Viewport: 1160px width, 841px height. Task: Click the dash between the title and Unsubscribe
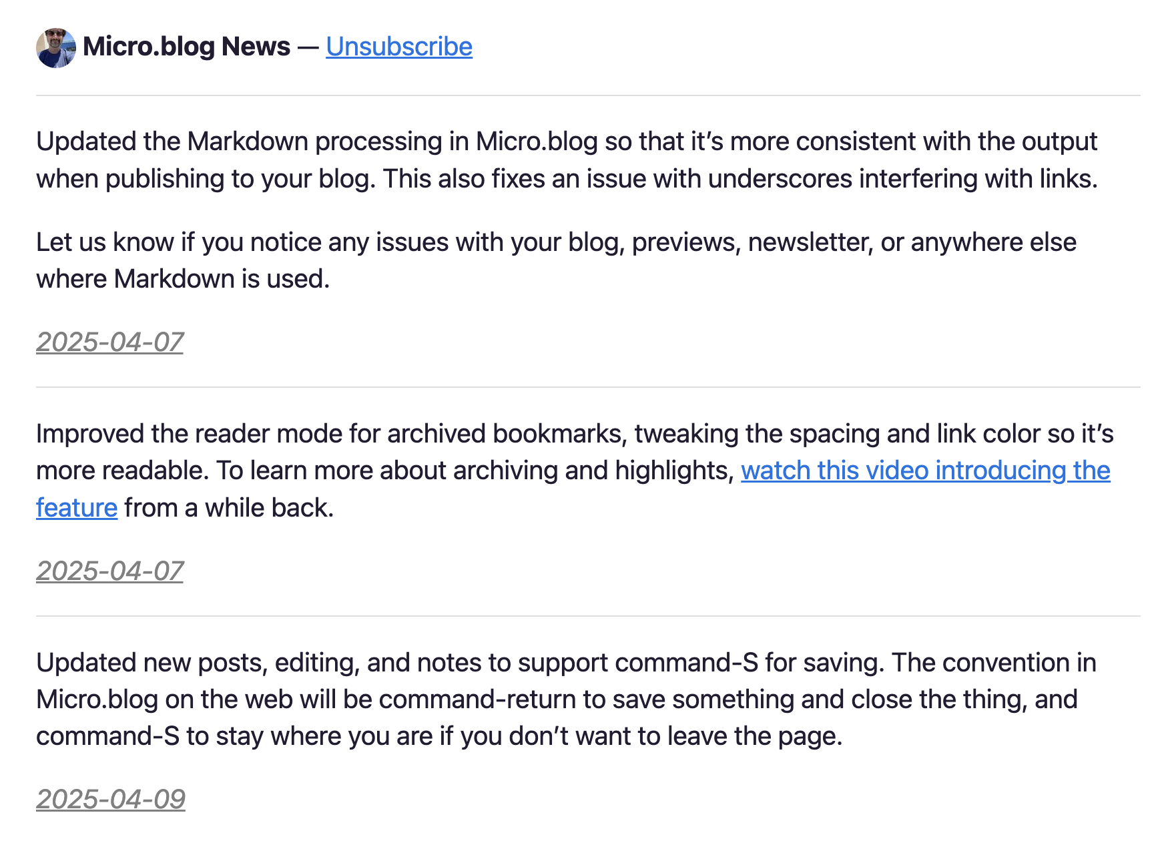coord(308,47)
